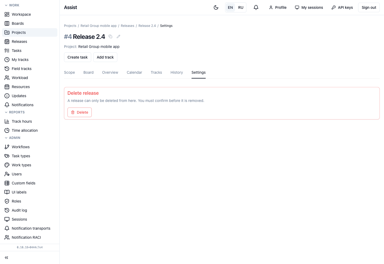Click the Workflows branch icon
This screenshot has height=264, width=384.
[x=7, y=147]
